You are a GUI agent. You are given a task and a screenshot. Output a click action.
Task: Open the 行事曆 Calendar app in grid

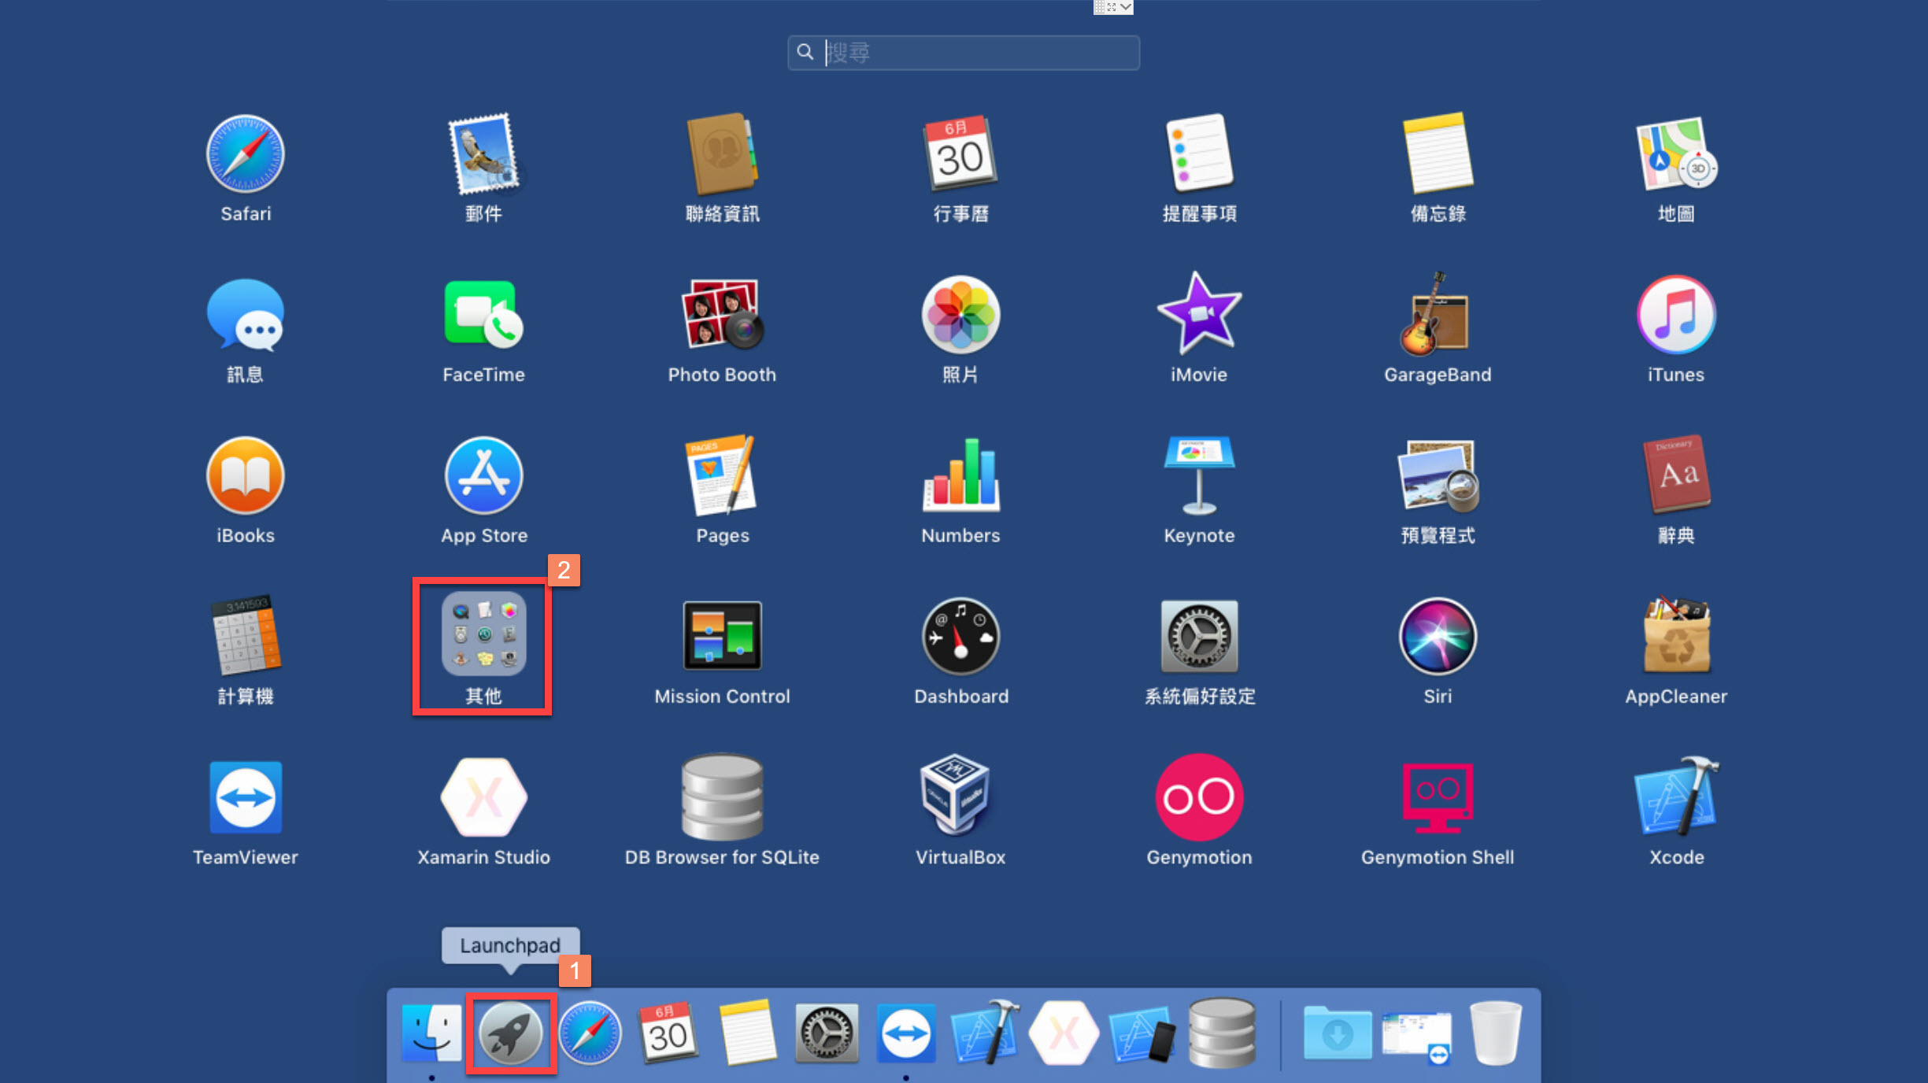[960, 154]
